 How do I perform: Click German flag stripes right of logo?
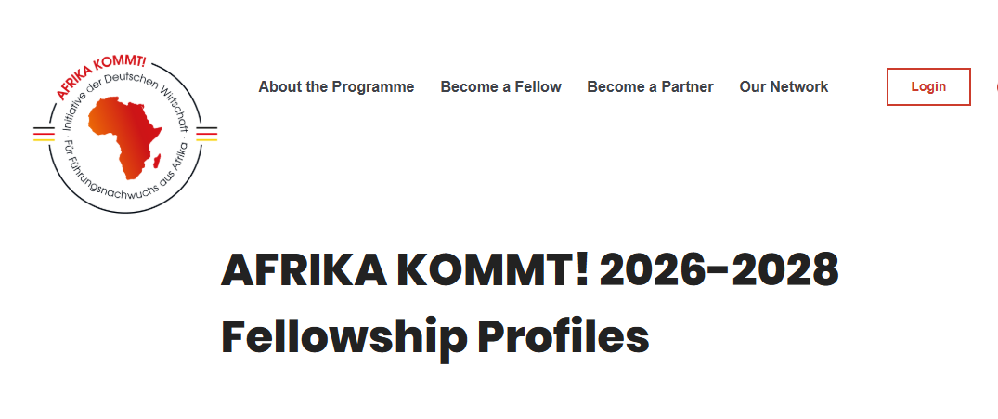[x=206, y=133]
